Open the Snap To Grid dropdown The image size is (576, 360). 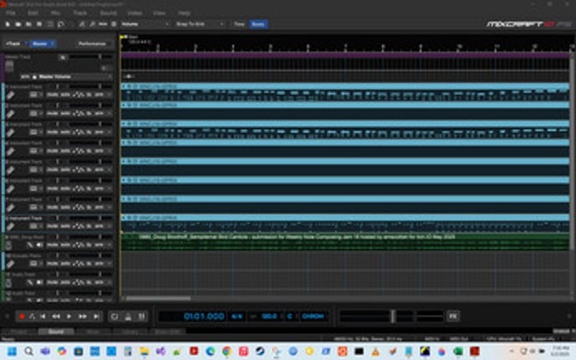click(199, 25)
